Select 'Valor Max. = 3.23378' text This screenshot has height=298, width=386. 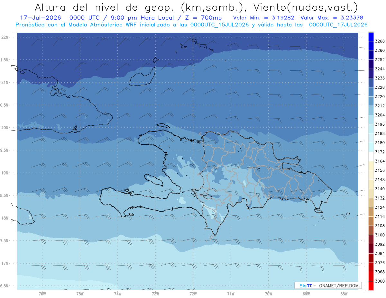point(332,18)
